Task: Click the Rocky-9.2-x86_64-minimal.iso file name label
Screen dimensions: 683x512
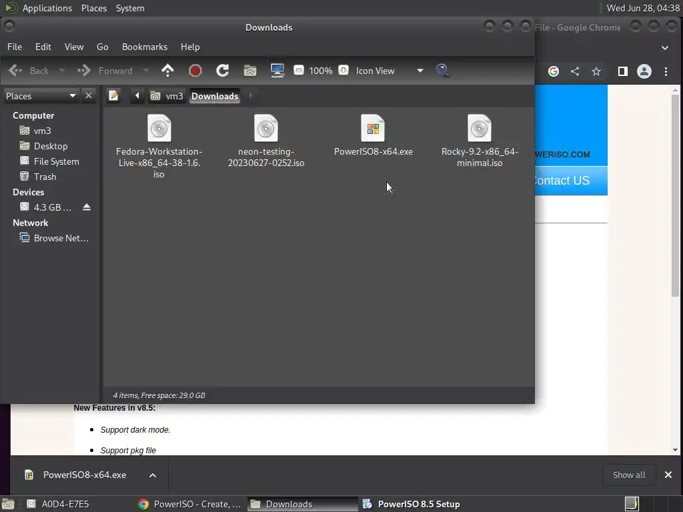Action: (480, 157)
